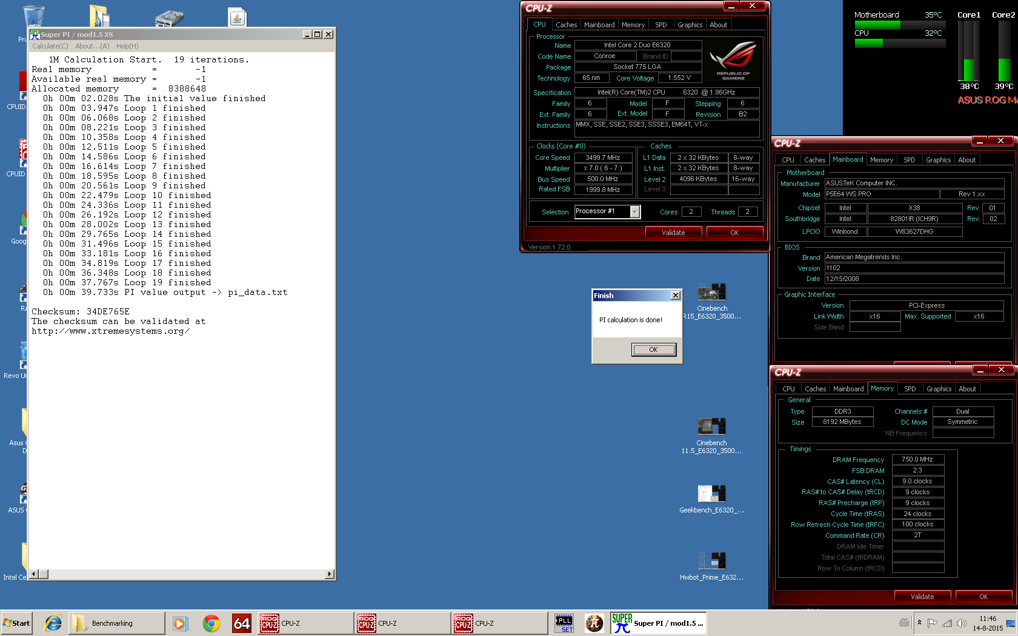
Task: Open the network tray icon
Action: [x=947, y=623]
